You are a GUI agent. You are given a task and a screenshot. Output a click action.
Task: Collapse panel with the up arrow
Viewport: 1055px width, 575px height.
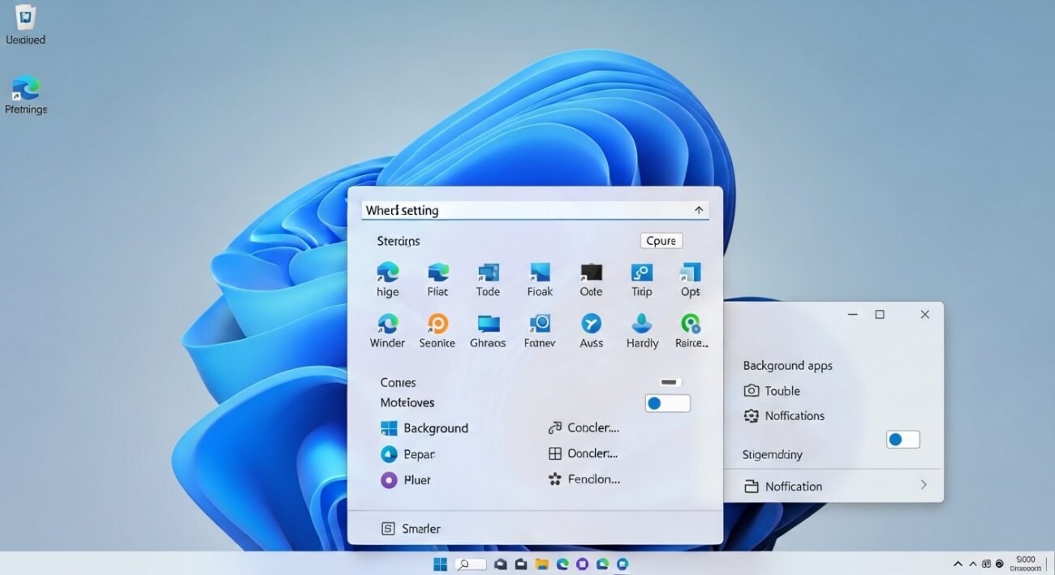click(x=699, y=210)
